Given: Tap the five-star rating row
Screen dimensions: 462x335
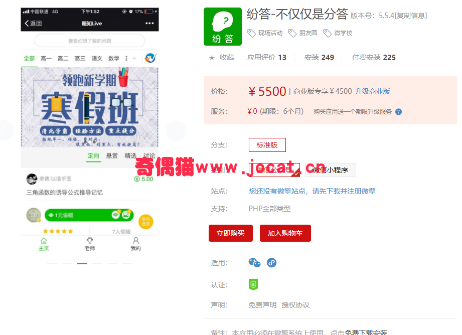Looking at the screenshot, I should pyautogui.click(x=58, y=231).
